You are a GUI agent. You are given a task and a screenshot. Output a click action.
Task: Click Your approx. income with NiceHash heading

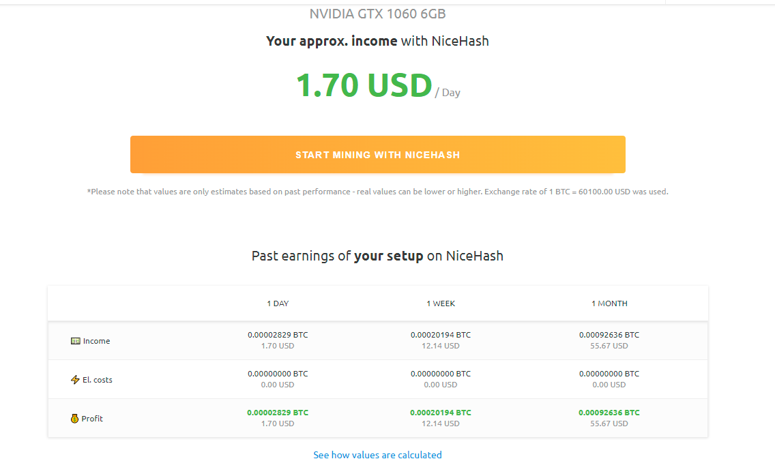pyautogui.click(x=377, y=41)
